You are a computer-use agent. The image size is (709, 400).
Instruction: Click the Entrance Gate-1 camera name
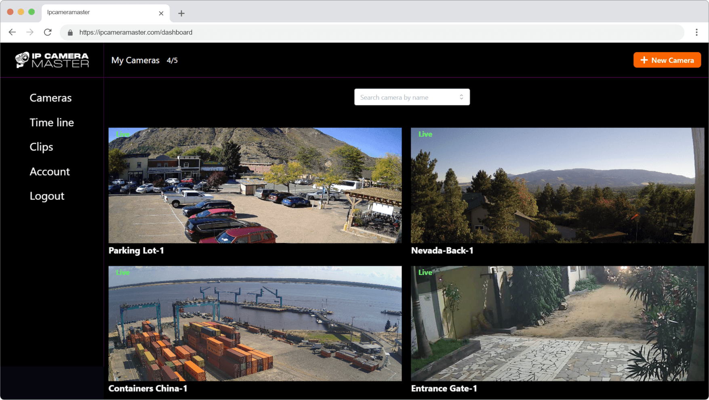coord(444,389)
